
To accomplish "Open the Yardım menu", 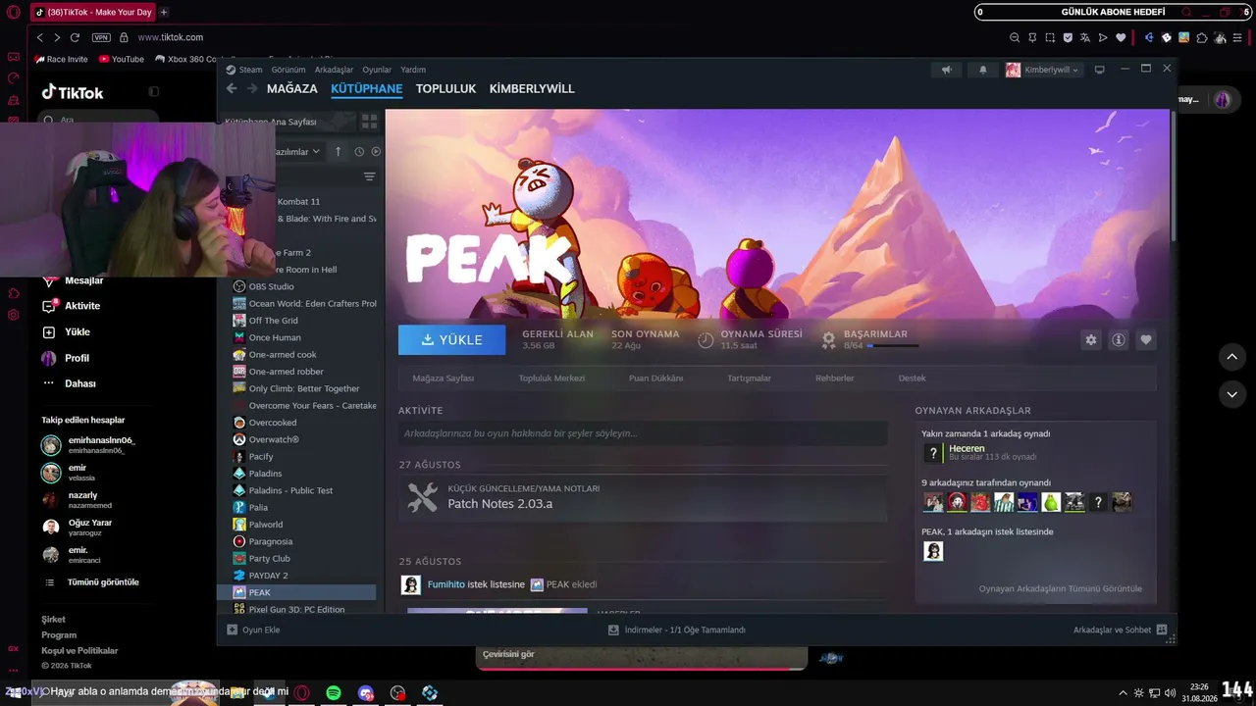I will click(413, 70).
